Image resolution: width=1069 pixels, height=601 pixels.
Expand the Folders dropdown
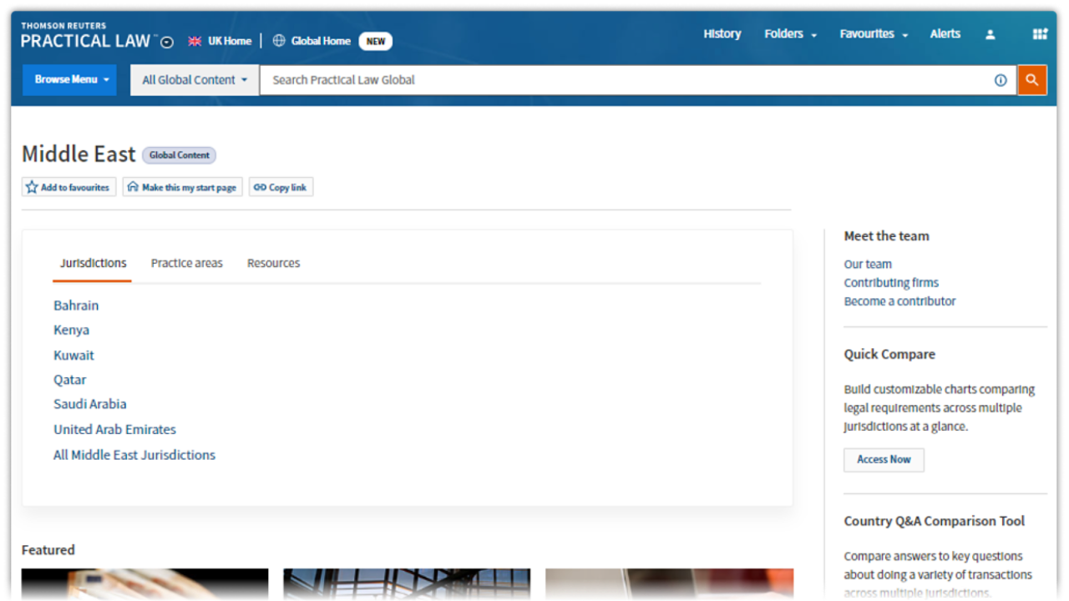click(x=790, y=34)
